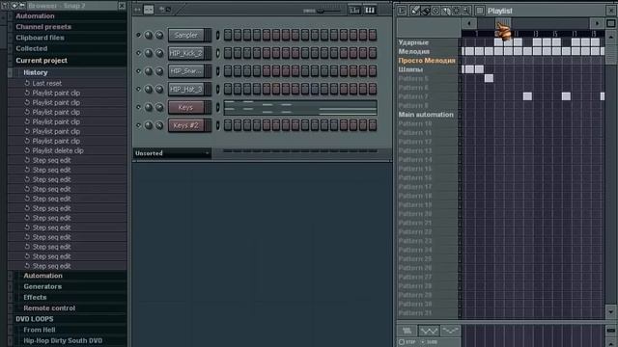The width and height of the screenshot is (618, 347).
Task: Select the Step radio button below Playlist
Action: pos(402,342)
